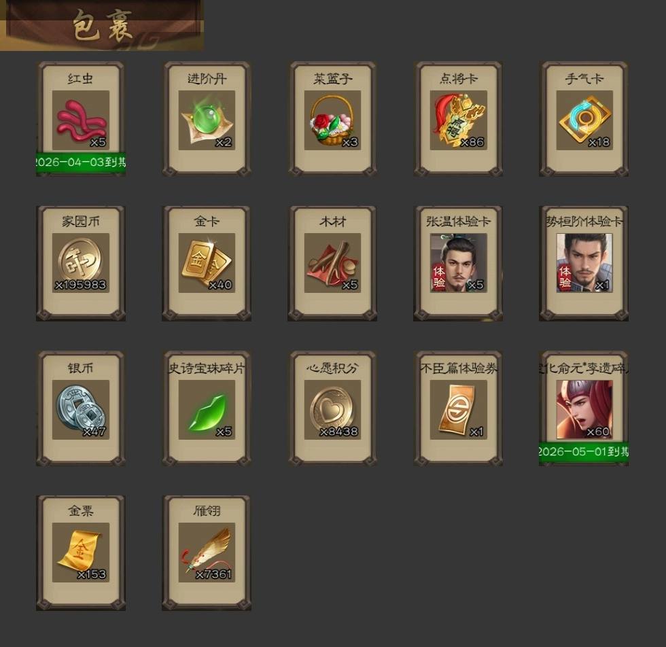Image resolution: width=666 pixels, height=647 pixels.
Task: Click the 包裹 inventory title banner
Action: tap(102, 26)
